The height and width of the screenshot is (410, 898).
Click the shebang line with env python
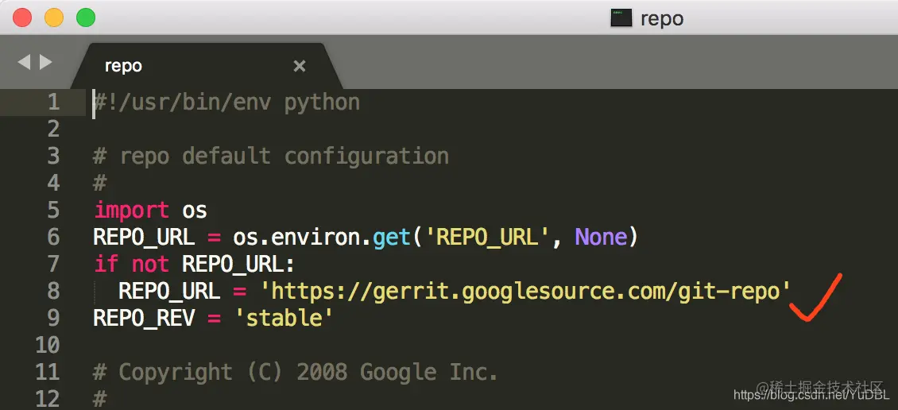click(x=227, y=102)
